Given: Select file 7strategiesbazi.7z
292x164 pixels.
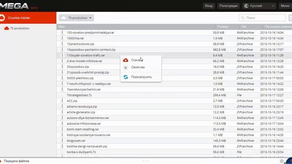Looking at the screenshot, I should [79, 95].
